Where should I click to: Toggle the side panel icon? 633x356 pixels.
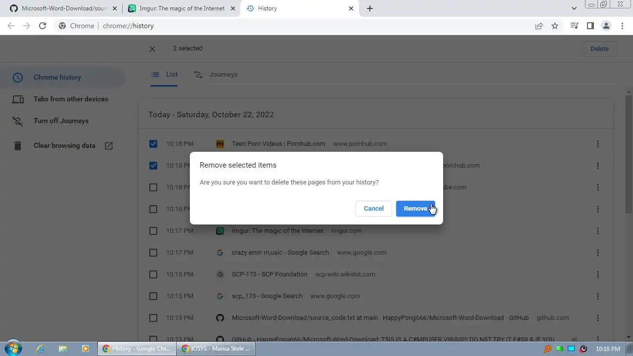[x=590, y=26]
